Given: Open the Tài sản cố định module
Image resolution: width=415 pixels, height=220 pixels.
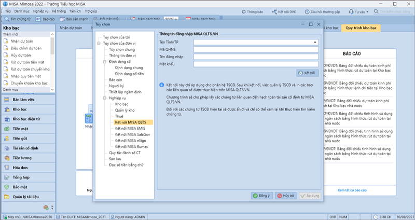Looking at the screenshot, I should pos(29,148).
